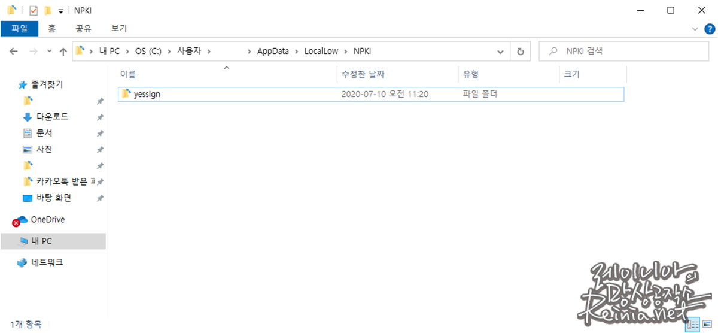Open 즐겨찾기 in navigation pane

(x=47, y=84)
